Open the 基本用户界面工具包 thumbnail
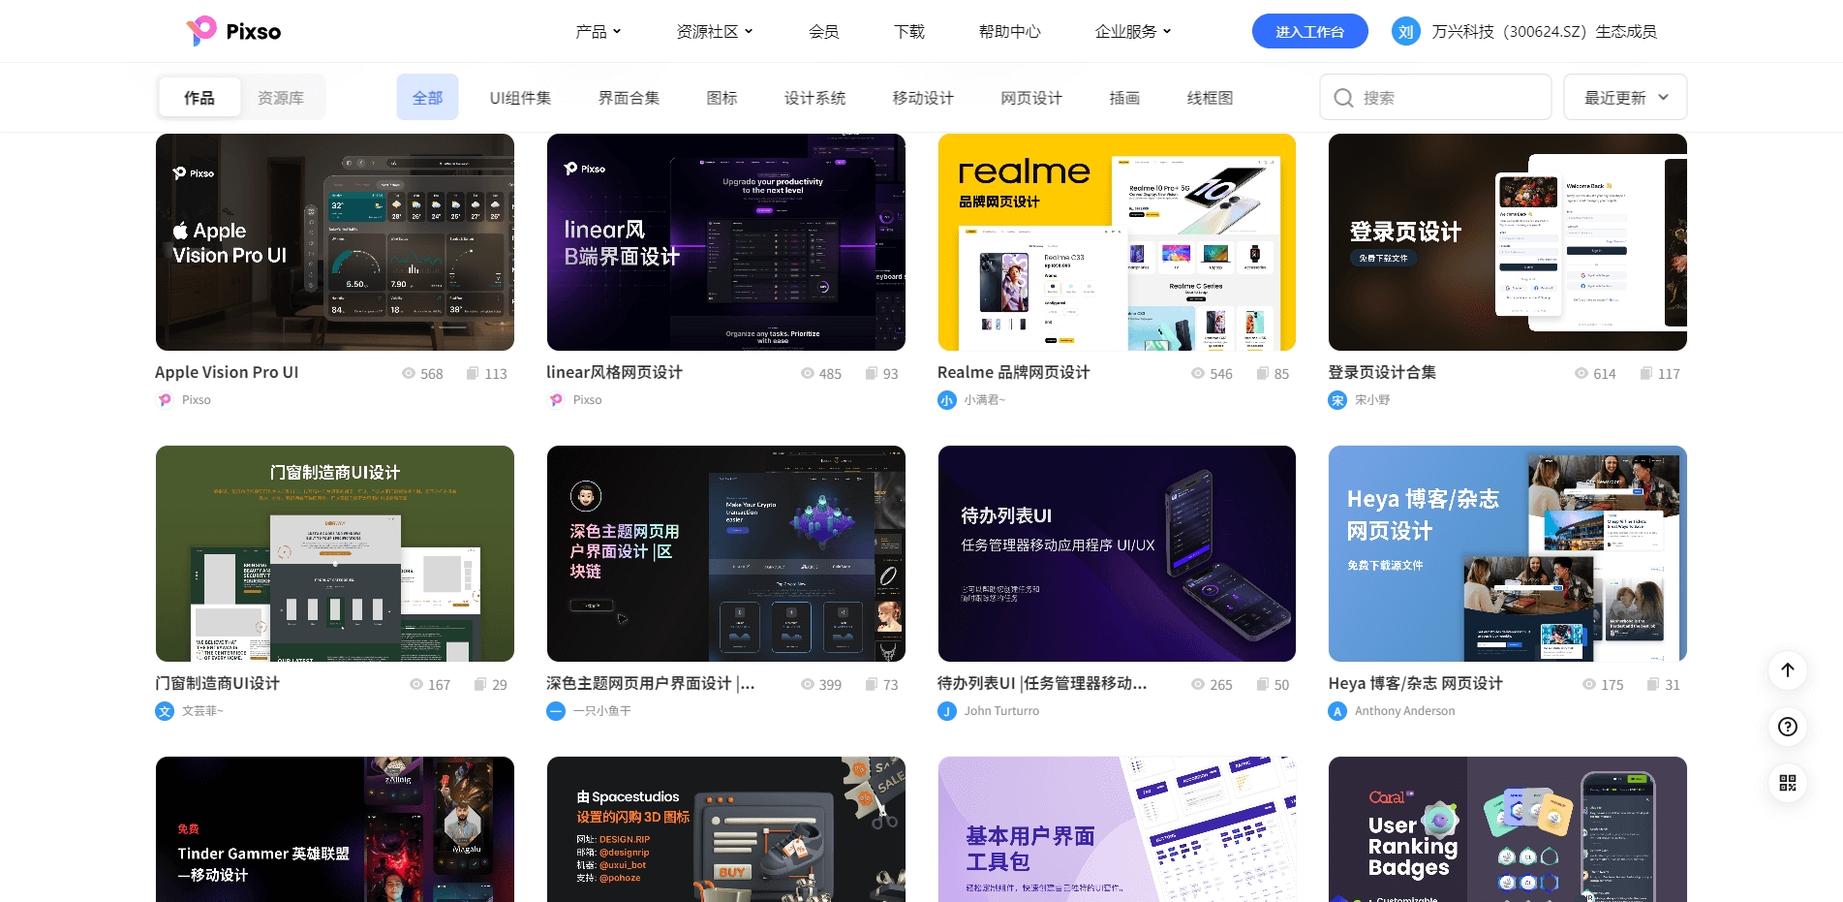 [1117, 829]
